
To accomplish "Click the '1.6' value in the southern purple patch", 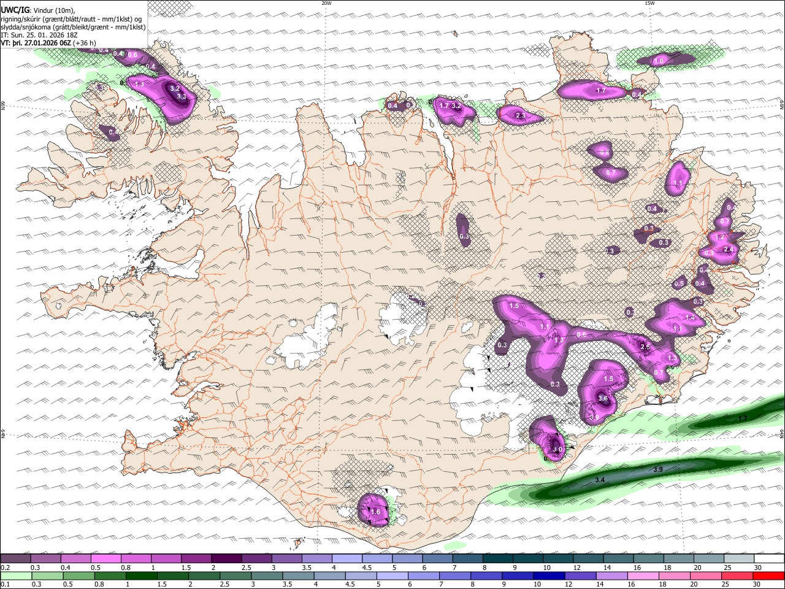I will click(x=376, y=512).
